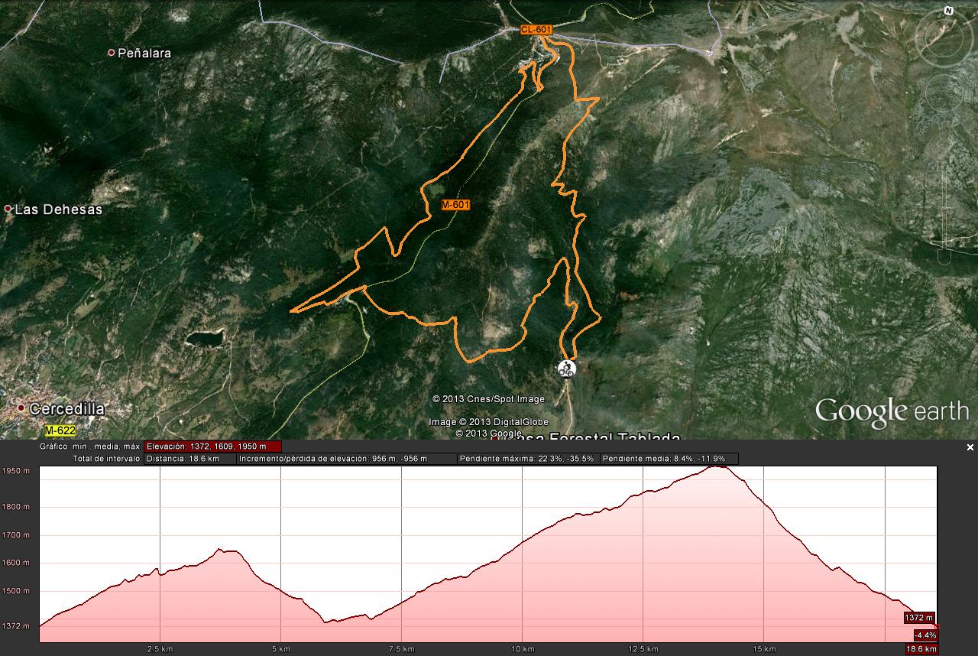Click the CL-601 road shield
The height and width of the screenshot is (656, 978).
coord(536,30)
